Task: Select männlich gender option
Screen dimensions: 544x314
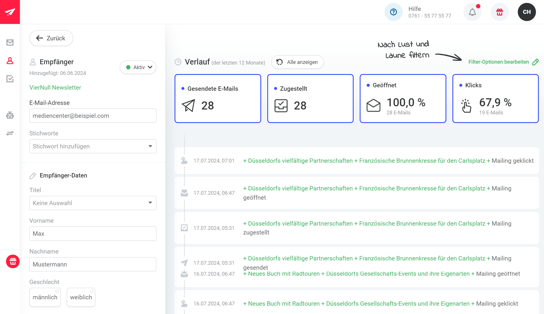Action: 45,297
